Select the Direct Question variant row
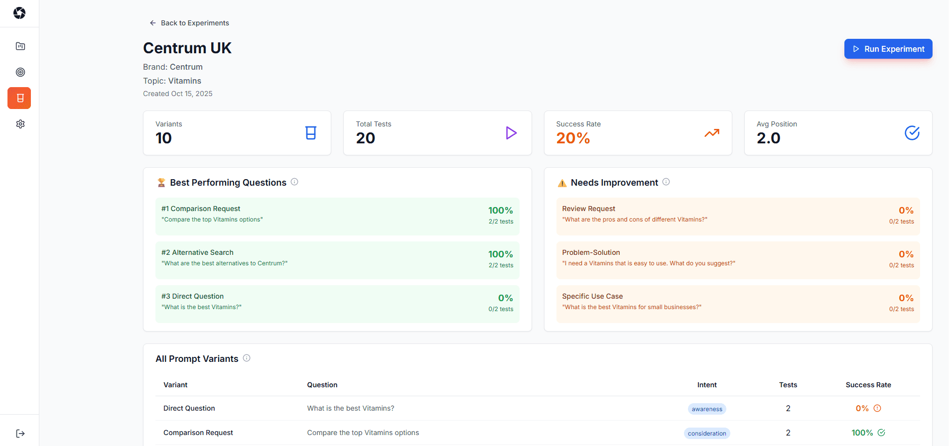This screenshot has width=949, height=446. pos(189,408)
